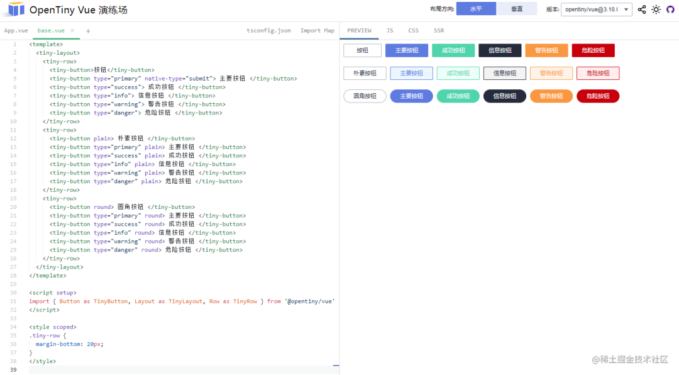
Task: Click the round 圆角按钮 button
Action: coord(365,96)
